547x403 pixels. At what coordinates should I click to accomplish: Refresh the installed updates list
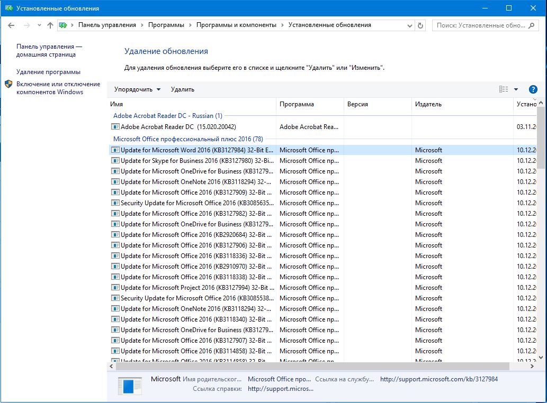[420, 25]
